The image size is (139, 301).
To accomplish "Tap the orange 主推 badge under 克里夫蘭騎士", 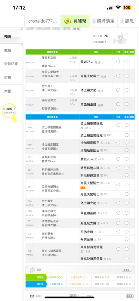I will [82, 188].
